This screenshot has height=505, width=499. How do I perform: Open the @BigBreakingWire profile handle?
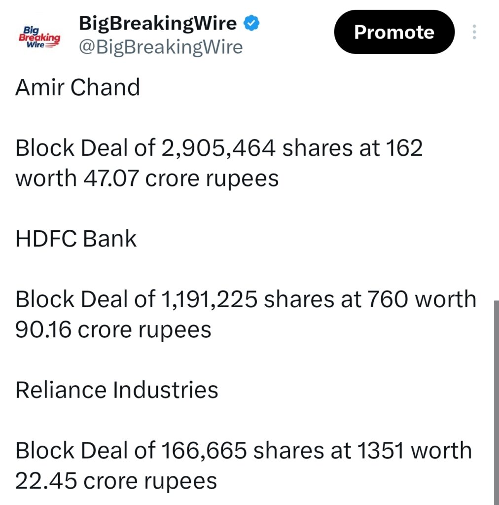click(x=161, y=47)
